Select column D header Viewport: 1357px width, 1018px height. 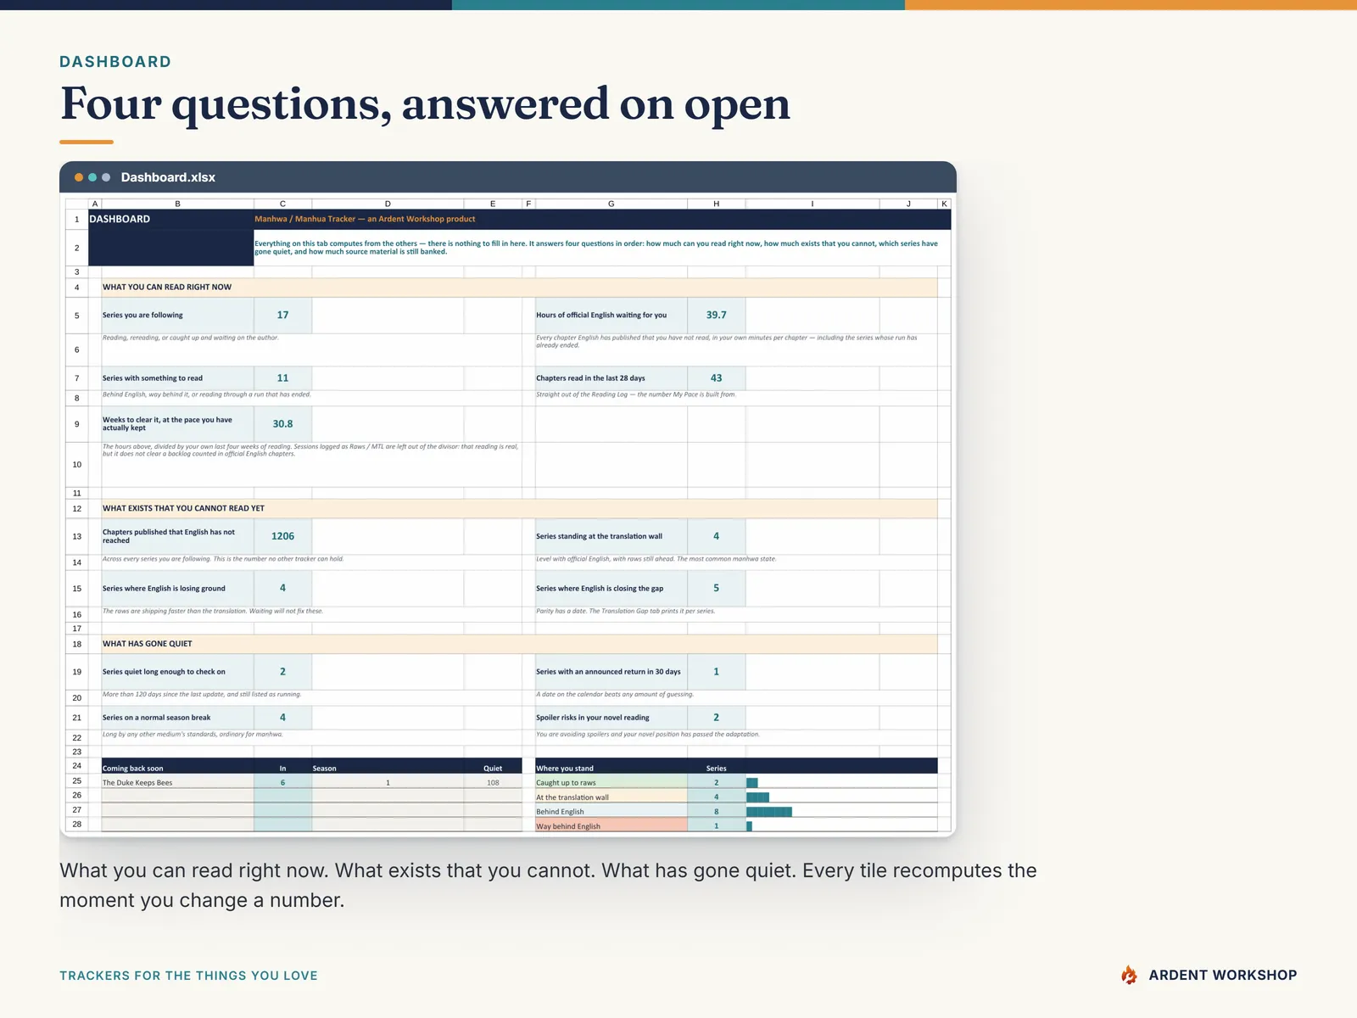pyautogui.click(x=388, y=204)
